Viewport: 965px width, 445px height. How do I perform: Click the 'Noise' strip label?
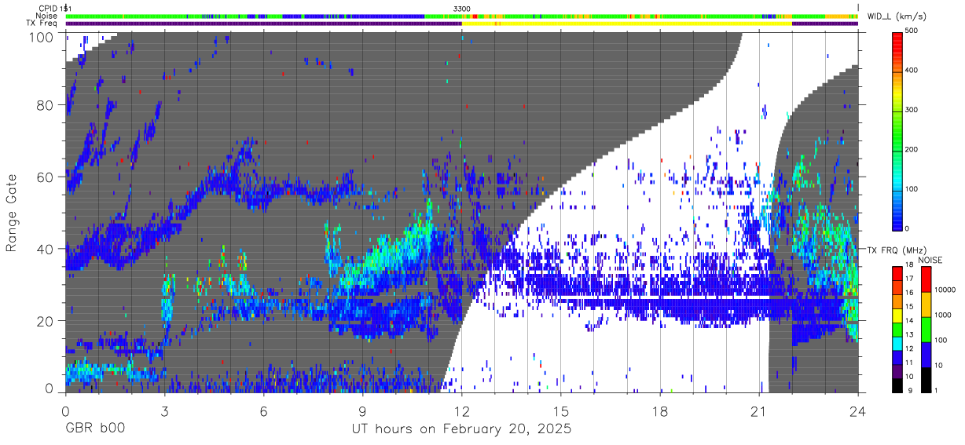46,16
